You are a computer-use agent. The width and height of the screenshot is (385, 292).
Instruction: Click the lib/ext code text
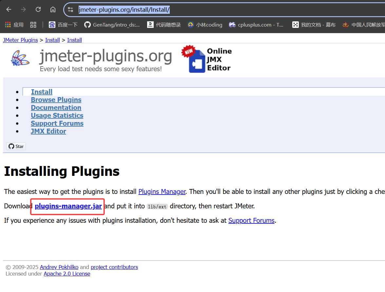point(157,206)
